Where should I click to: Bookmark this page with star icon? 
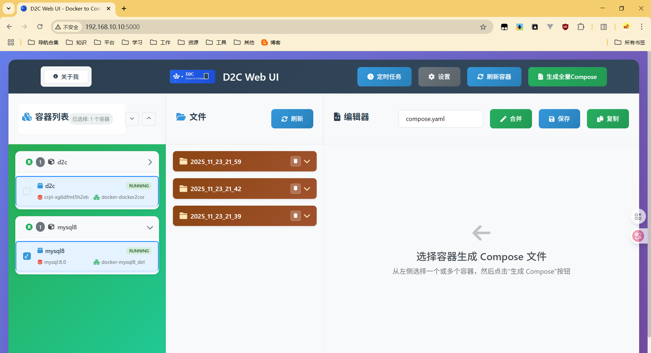click(x=483, y=27)
